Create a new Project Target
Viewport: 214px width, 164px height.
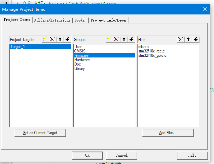coord(45,40)
